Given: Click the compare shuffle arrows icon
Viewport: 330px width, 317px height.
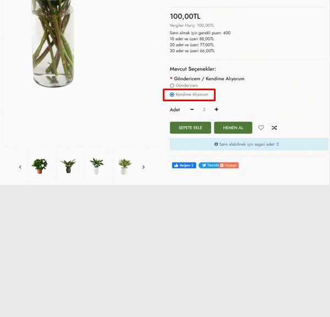Looking at the screenshot, I should click(x=274, y=128).
